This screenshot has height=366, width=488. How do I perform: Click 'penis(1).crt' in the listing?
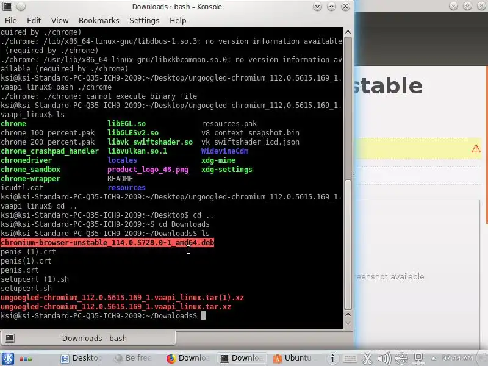pos(26,261)
